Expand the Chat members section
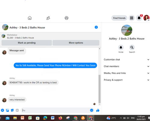The image size is (150, 121). pos(127,66)
